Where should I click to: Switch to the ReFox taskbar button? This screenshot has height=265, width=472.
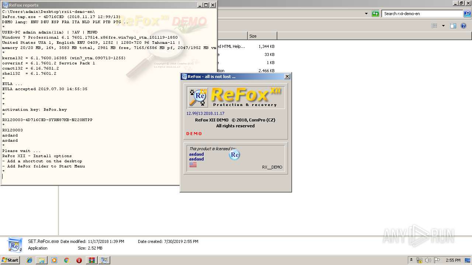(105, 260)
